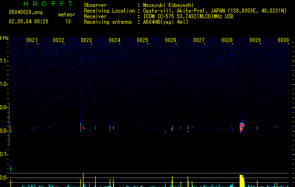Click the 1.1 kHz axis label

click(4, 61)
